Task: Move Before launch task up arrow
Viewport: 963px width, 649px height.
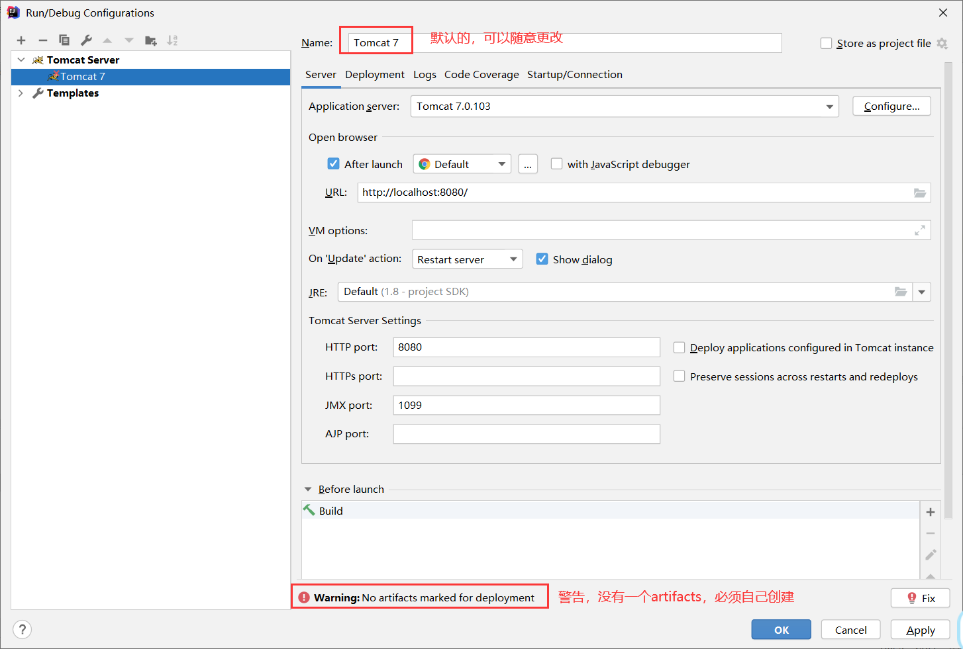Action: (x=931, y=576)
